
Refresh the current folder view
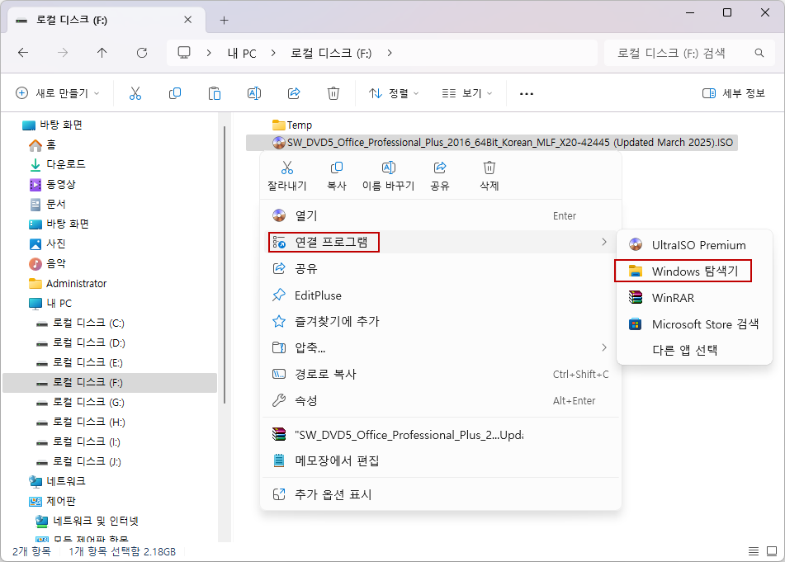click(x=142, y=53)
